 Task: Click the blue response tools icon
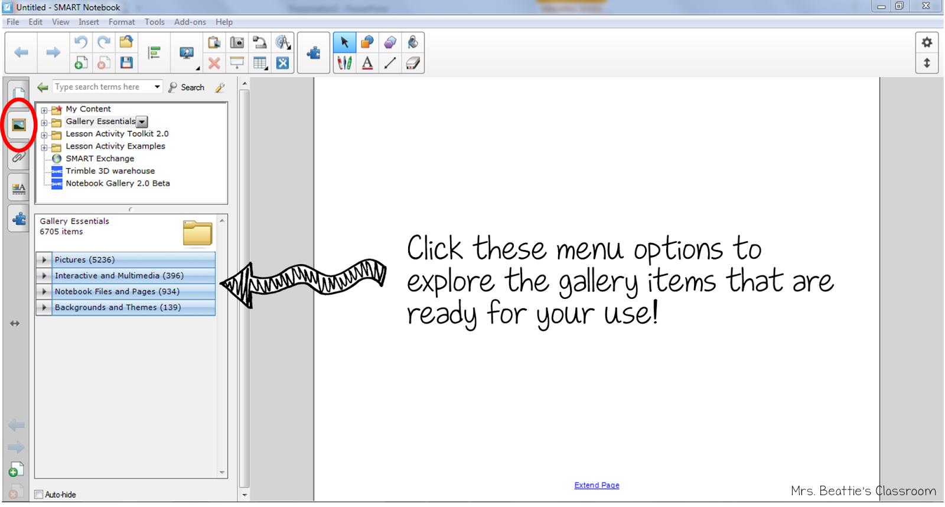(x=283, y=62)
